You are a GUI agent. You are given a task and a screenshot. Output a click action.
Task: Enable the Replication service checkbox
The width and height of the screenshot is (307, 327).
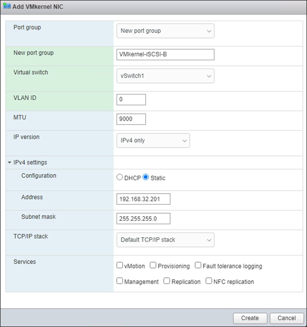point(167,281)
